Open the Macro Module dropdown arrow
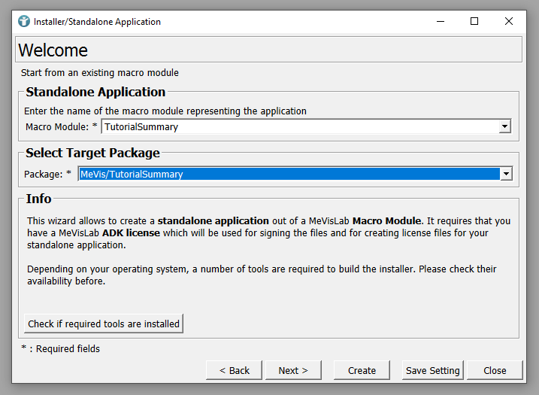This screenshot has height=395, width=539. 505,127
